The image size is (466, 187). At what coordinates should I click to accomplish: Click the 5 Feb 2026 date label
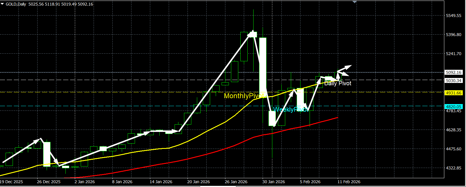(310, 182)
